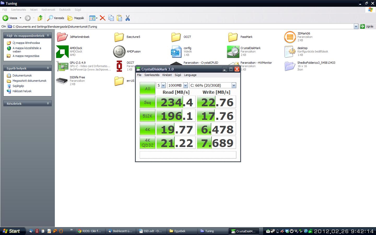Click the Copy toolbar icon
This screenshot has height=235, width=376.
(111, 18)
